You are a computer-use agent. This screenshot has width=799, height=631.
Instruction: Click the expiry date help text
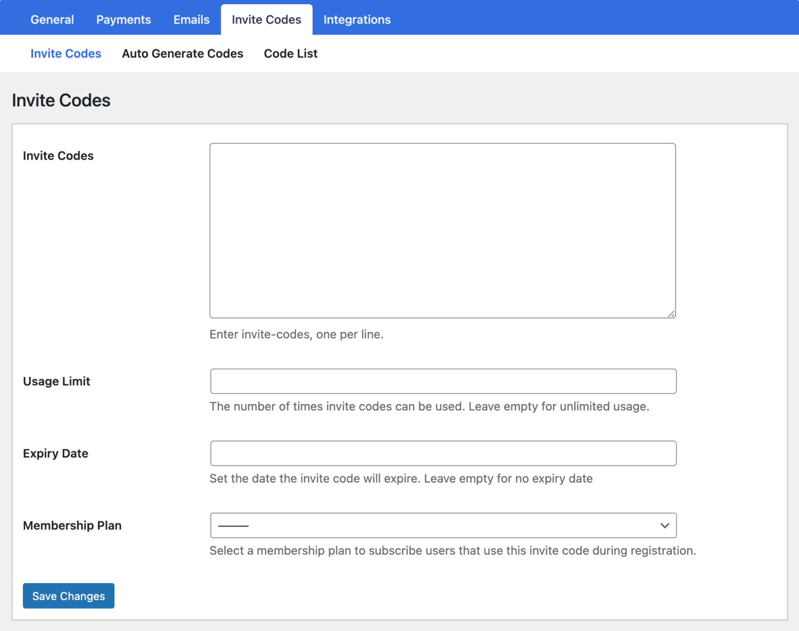pyautogui.click(x=401, y=479)
